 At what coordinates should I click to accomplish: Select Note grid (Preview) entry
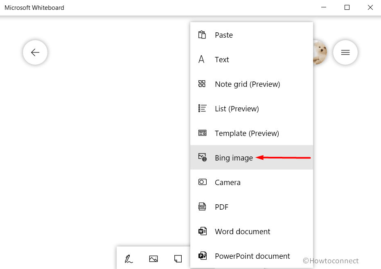tap(252, 84)
